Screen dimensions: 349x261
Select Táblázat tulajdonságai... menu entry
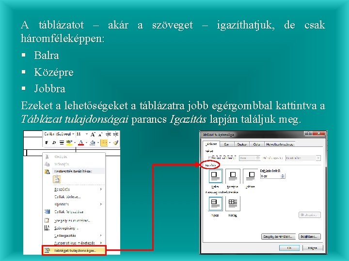[x=74, y=250]
